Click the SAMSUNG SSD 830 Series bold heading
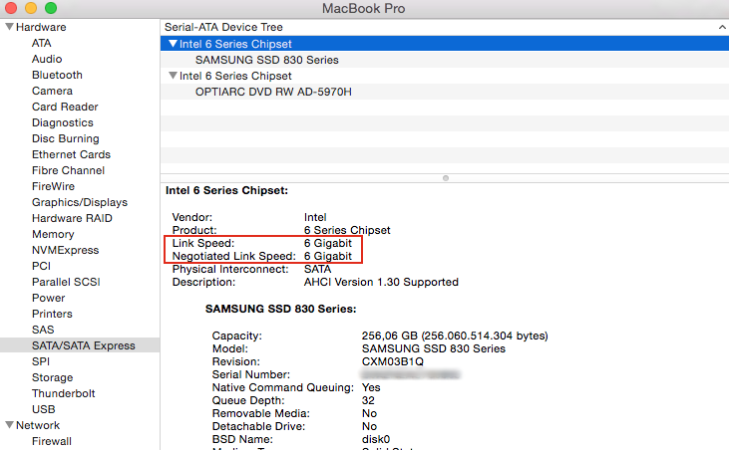The height and width of the screenshot is (450, 729). 281,309
